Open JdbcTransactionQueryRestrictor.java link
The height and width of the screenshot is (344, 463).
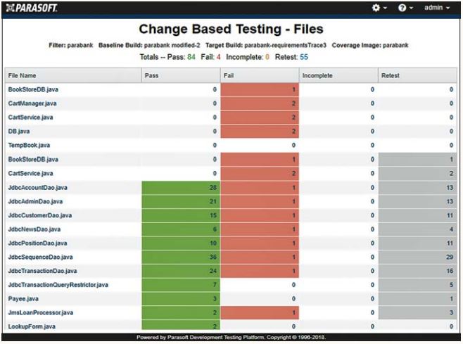click(x=58, y=284)
